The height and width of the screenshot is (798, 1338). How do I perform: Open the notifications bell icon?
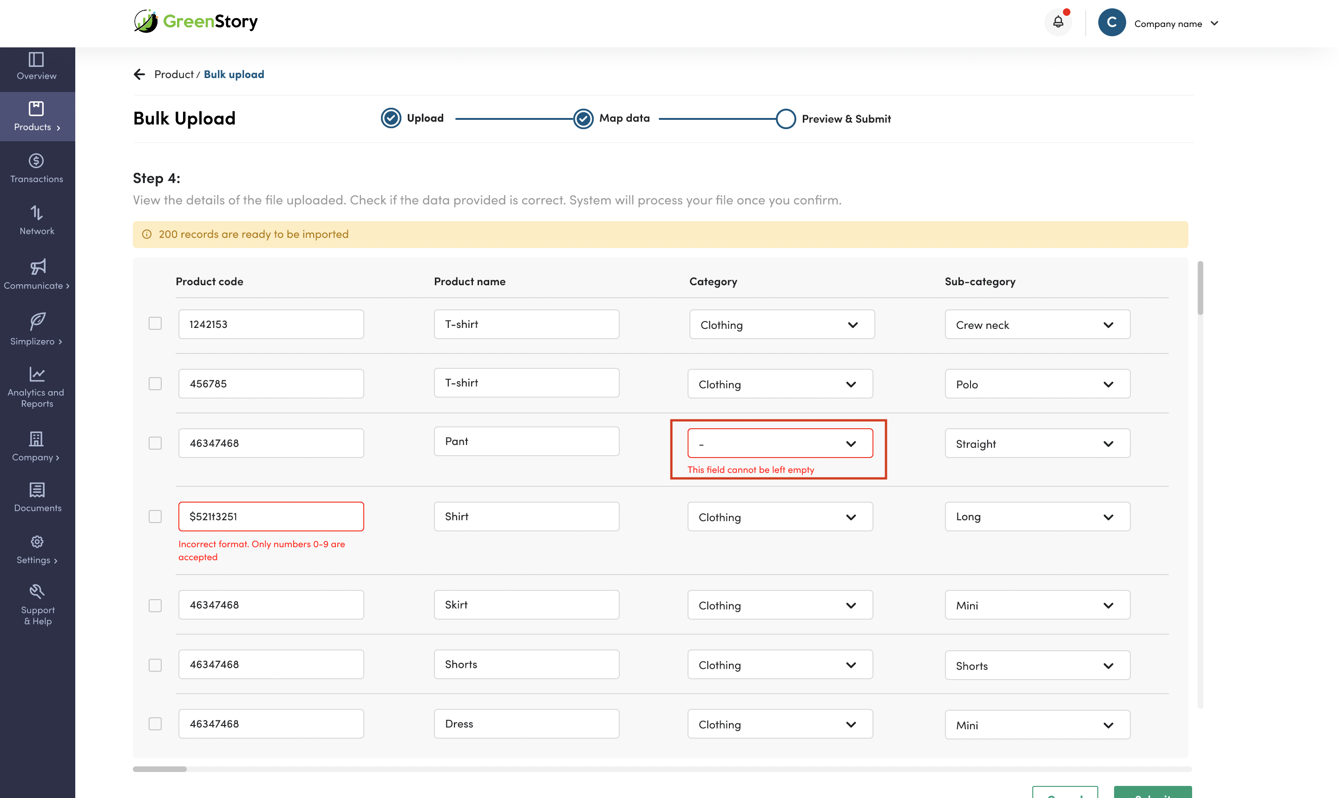1058,22
